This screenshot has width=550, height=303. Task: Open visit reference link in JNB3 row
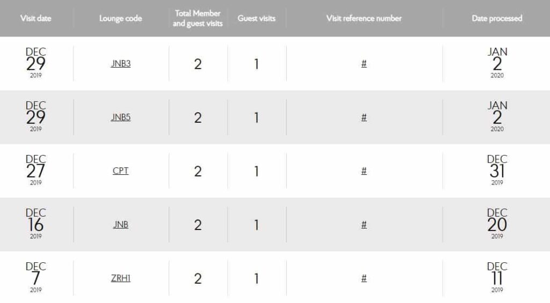point(364,64)
